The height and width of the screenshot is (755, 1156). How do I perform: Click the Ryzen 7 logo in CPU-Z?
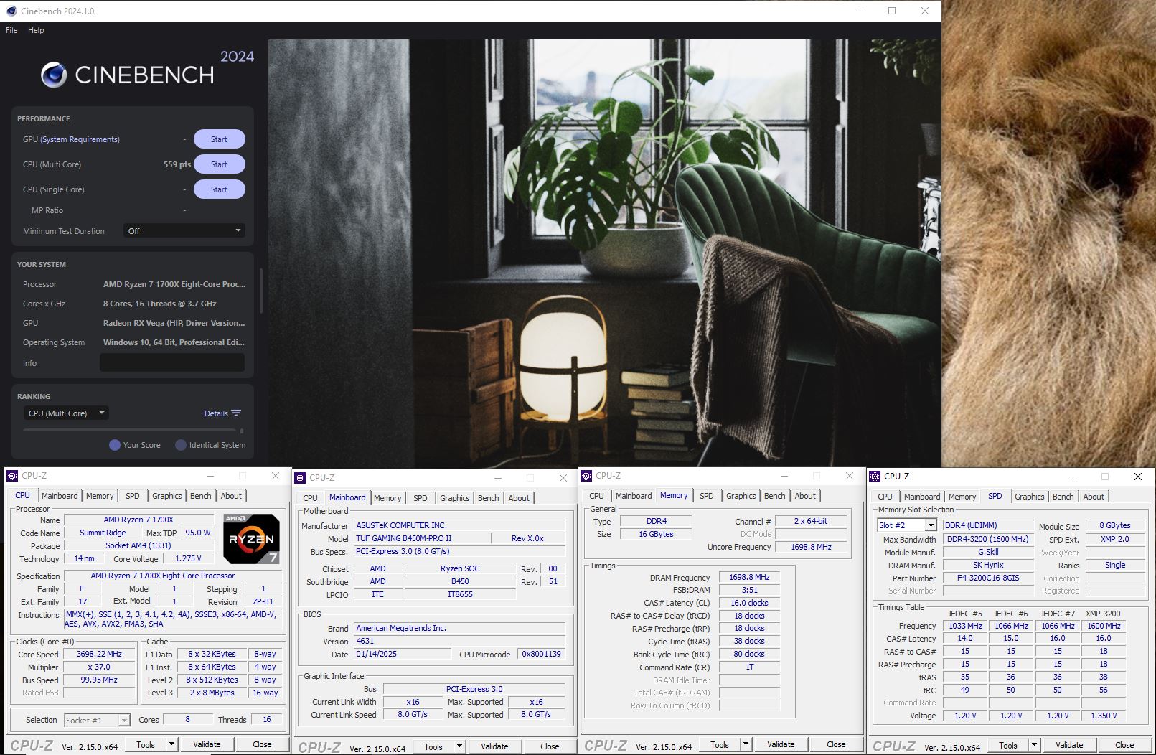click(x=251, y=538)
